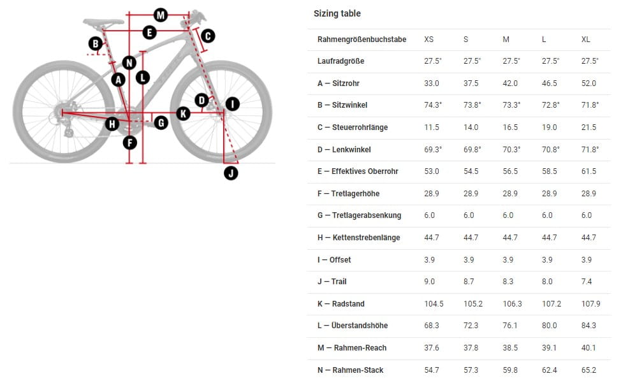
Task: Select the I offset marker
Action: point(233,104)
